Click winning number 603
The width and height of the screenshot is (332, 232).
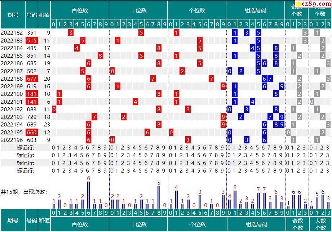(x=32, y=140)
